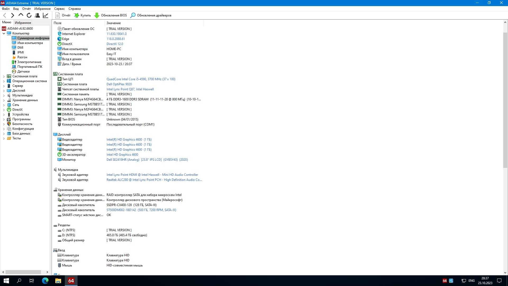508x286 pixels.
Task: Open the Избранное menu in menu bar
Action: pos(42,9)
